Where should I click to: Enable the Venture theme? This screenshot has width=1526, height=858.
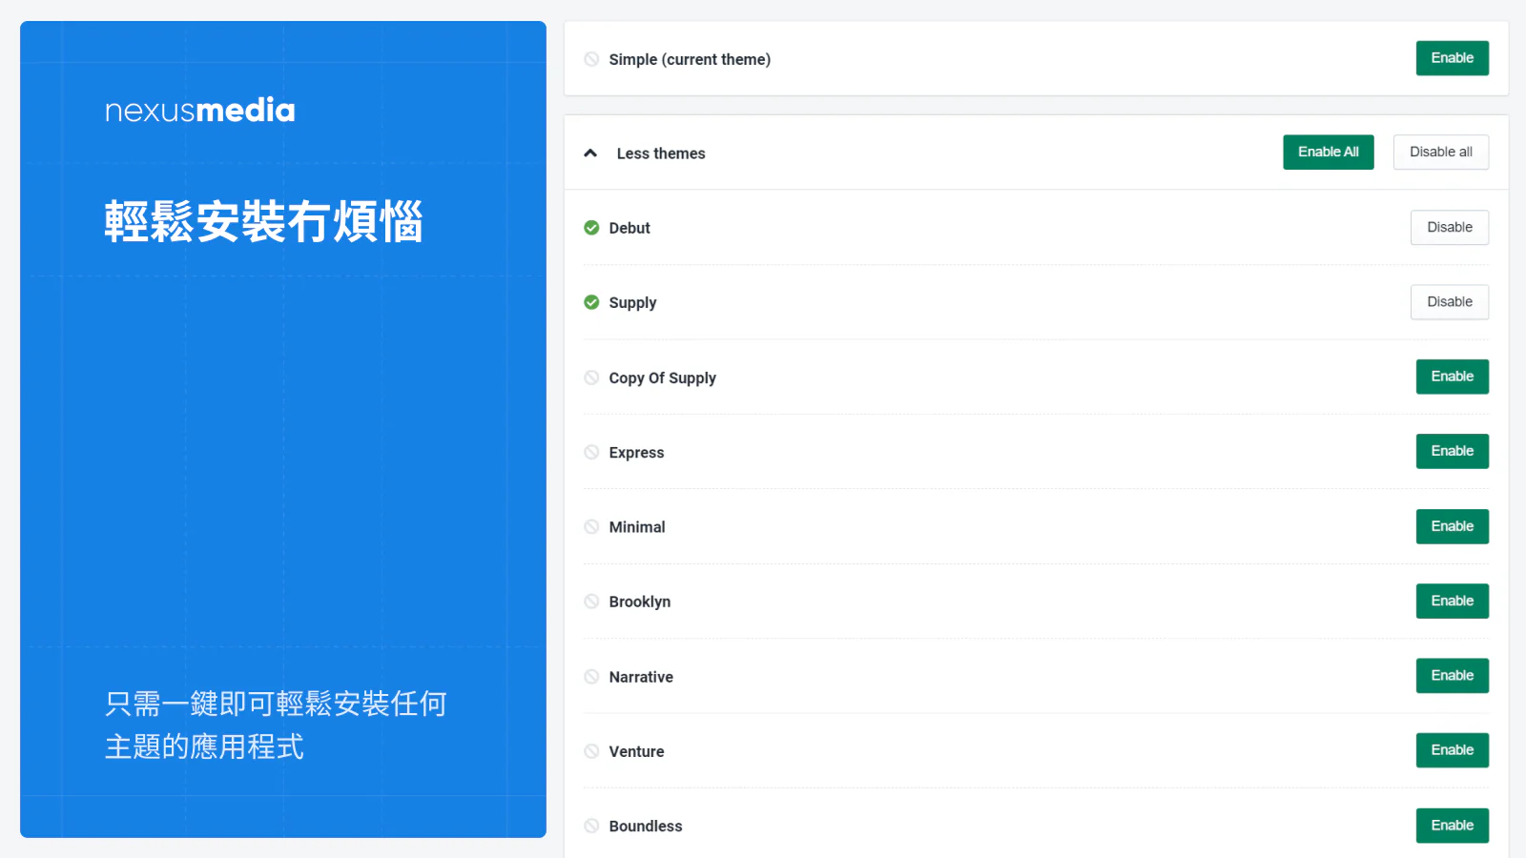(x=1452, y=750)
